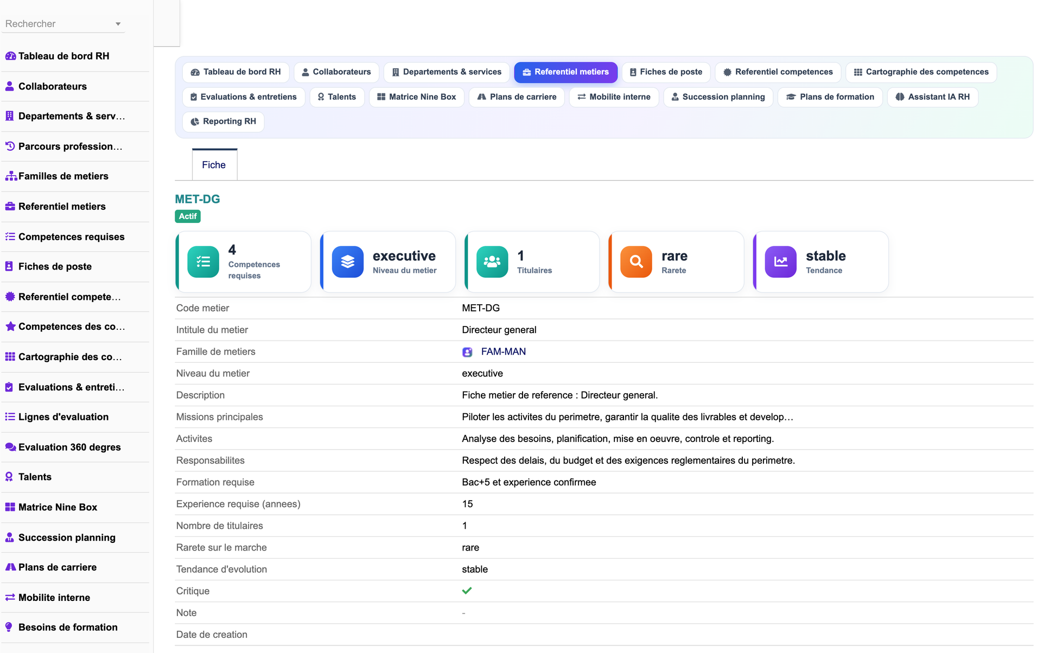1056x653 pixels.
Task: Open Fiches de poste in top navigation
Action: click(666, 72)
